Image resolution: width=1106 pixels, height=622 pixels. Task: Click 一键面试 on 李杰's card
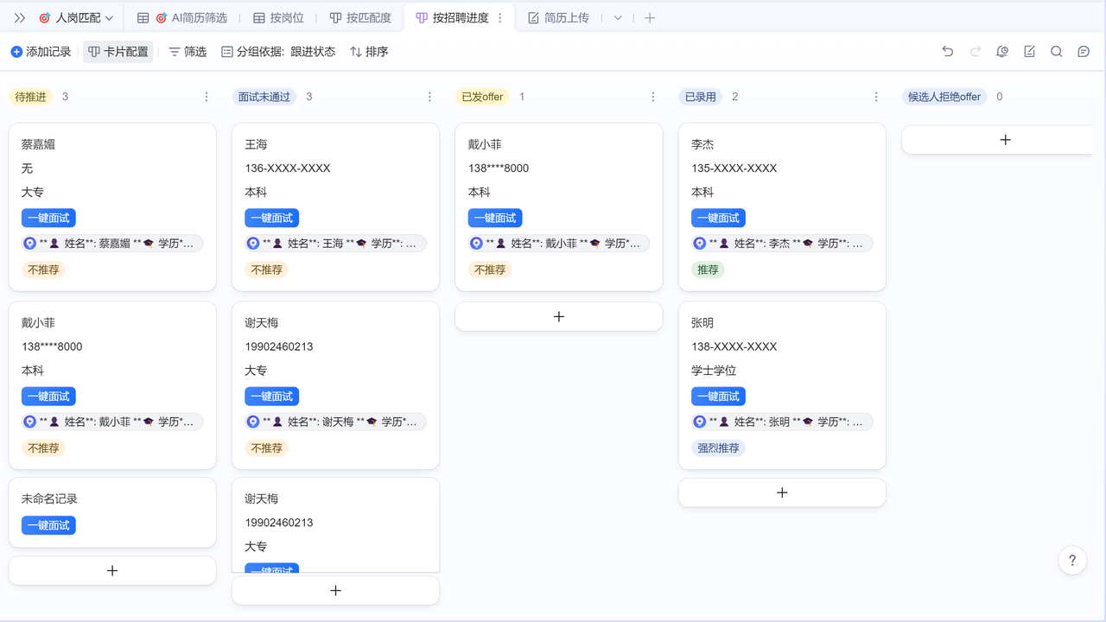tap(718, 218)
